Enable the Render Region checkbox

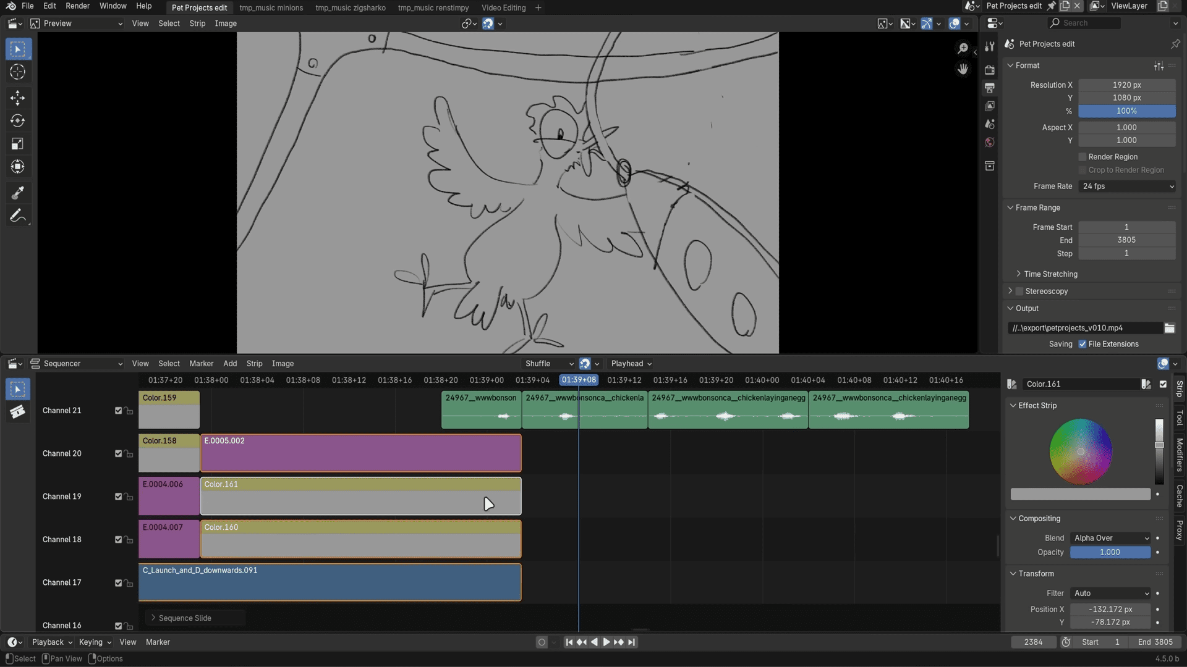[x=1083, y=156]
